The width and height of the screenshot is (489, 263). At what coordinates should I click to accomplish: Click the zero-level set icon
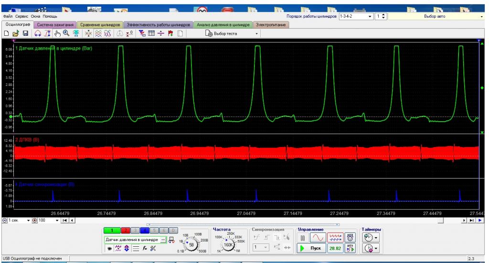click(129, 33)
